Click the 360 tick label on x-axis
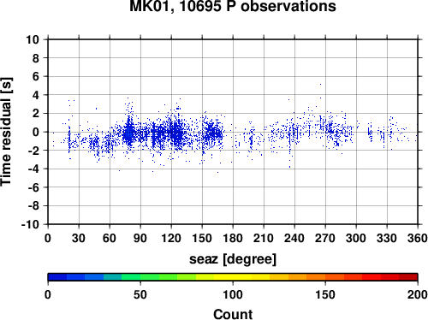 point(418,238)
